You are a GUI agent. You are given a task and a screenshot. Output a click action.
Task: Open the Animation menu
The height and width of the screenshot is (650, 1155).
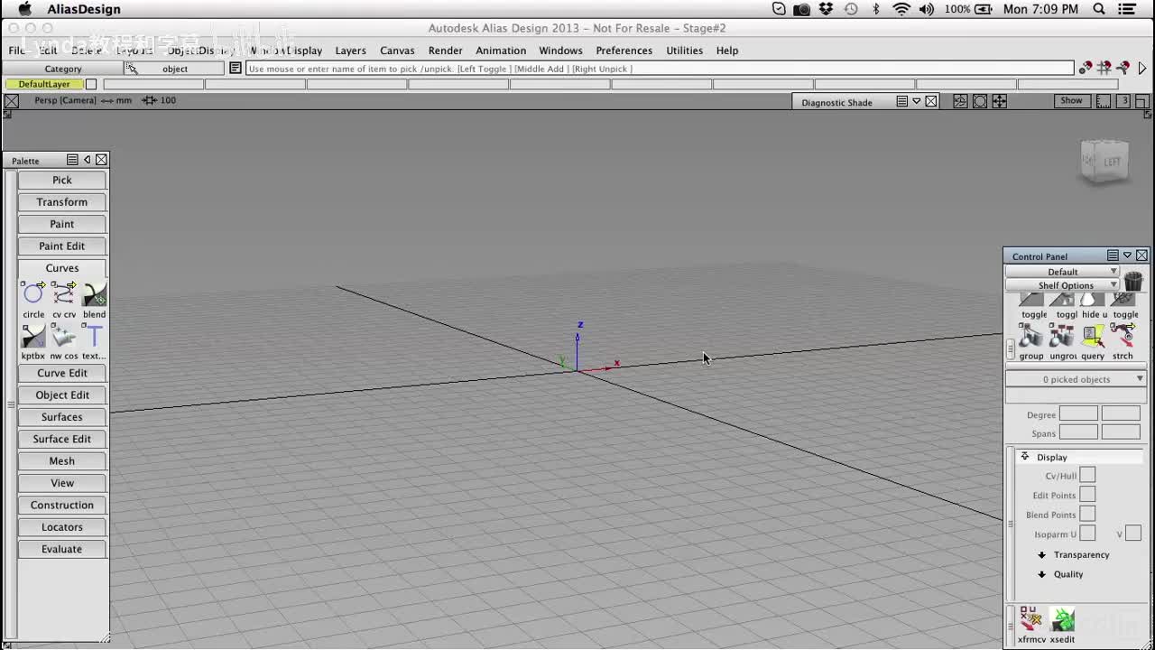click(501, 51)
